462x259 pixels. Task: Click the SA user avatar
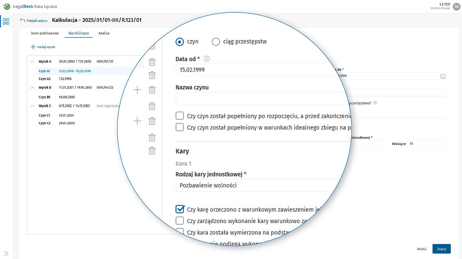point(457,6)
